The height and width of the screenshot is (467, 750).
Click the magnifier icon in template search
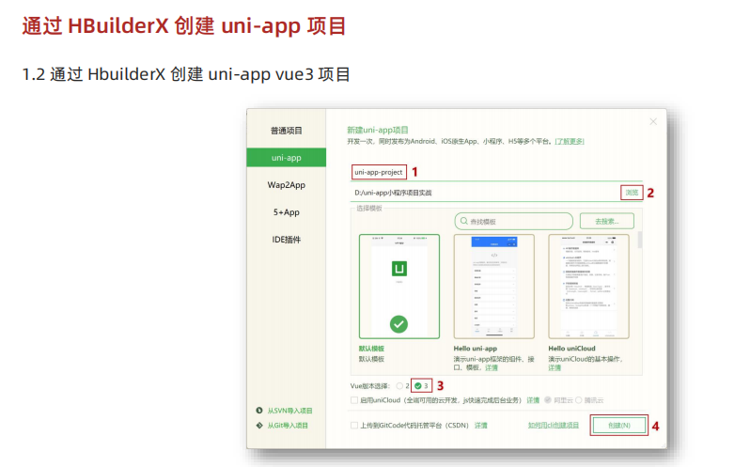coord(464,222)
